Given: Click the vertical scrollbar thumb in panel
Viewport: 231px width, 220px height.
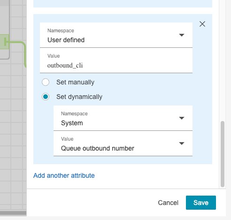Looking at the screenshot, I should [x=223, y=154].
